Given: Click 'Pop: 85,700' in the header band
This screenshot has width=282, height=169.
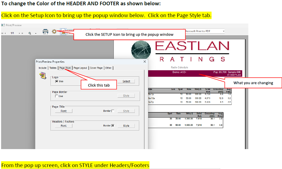Looking at the screenshot, I should coord(220,72).
